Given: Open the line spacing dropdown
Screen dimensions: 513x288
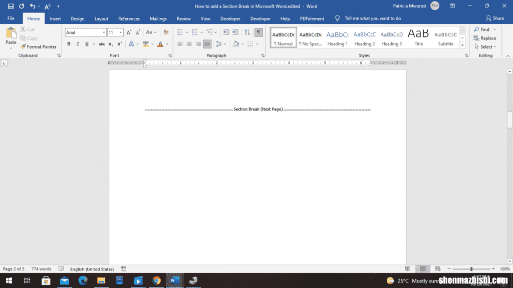Looking at the screenshot, I should coord(221,44).
